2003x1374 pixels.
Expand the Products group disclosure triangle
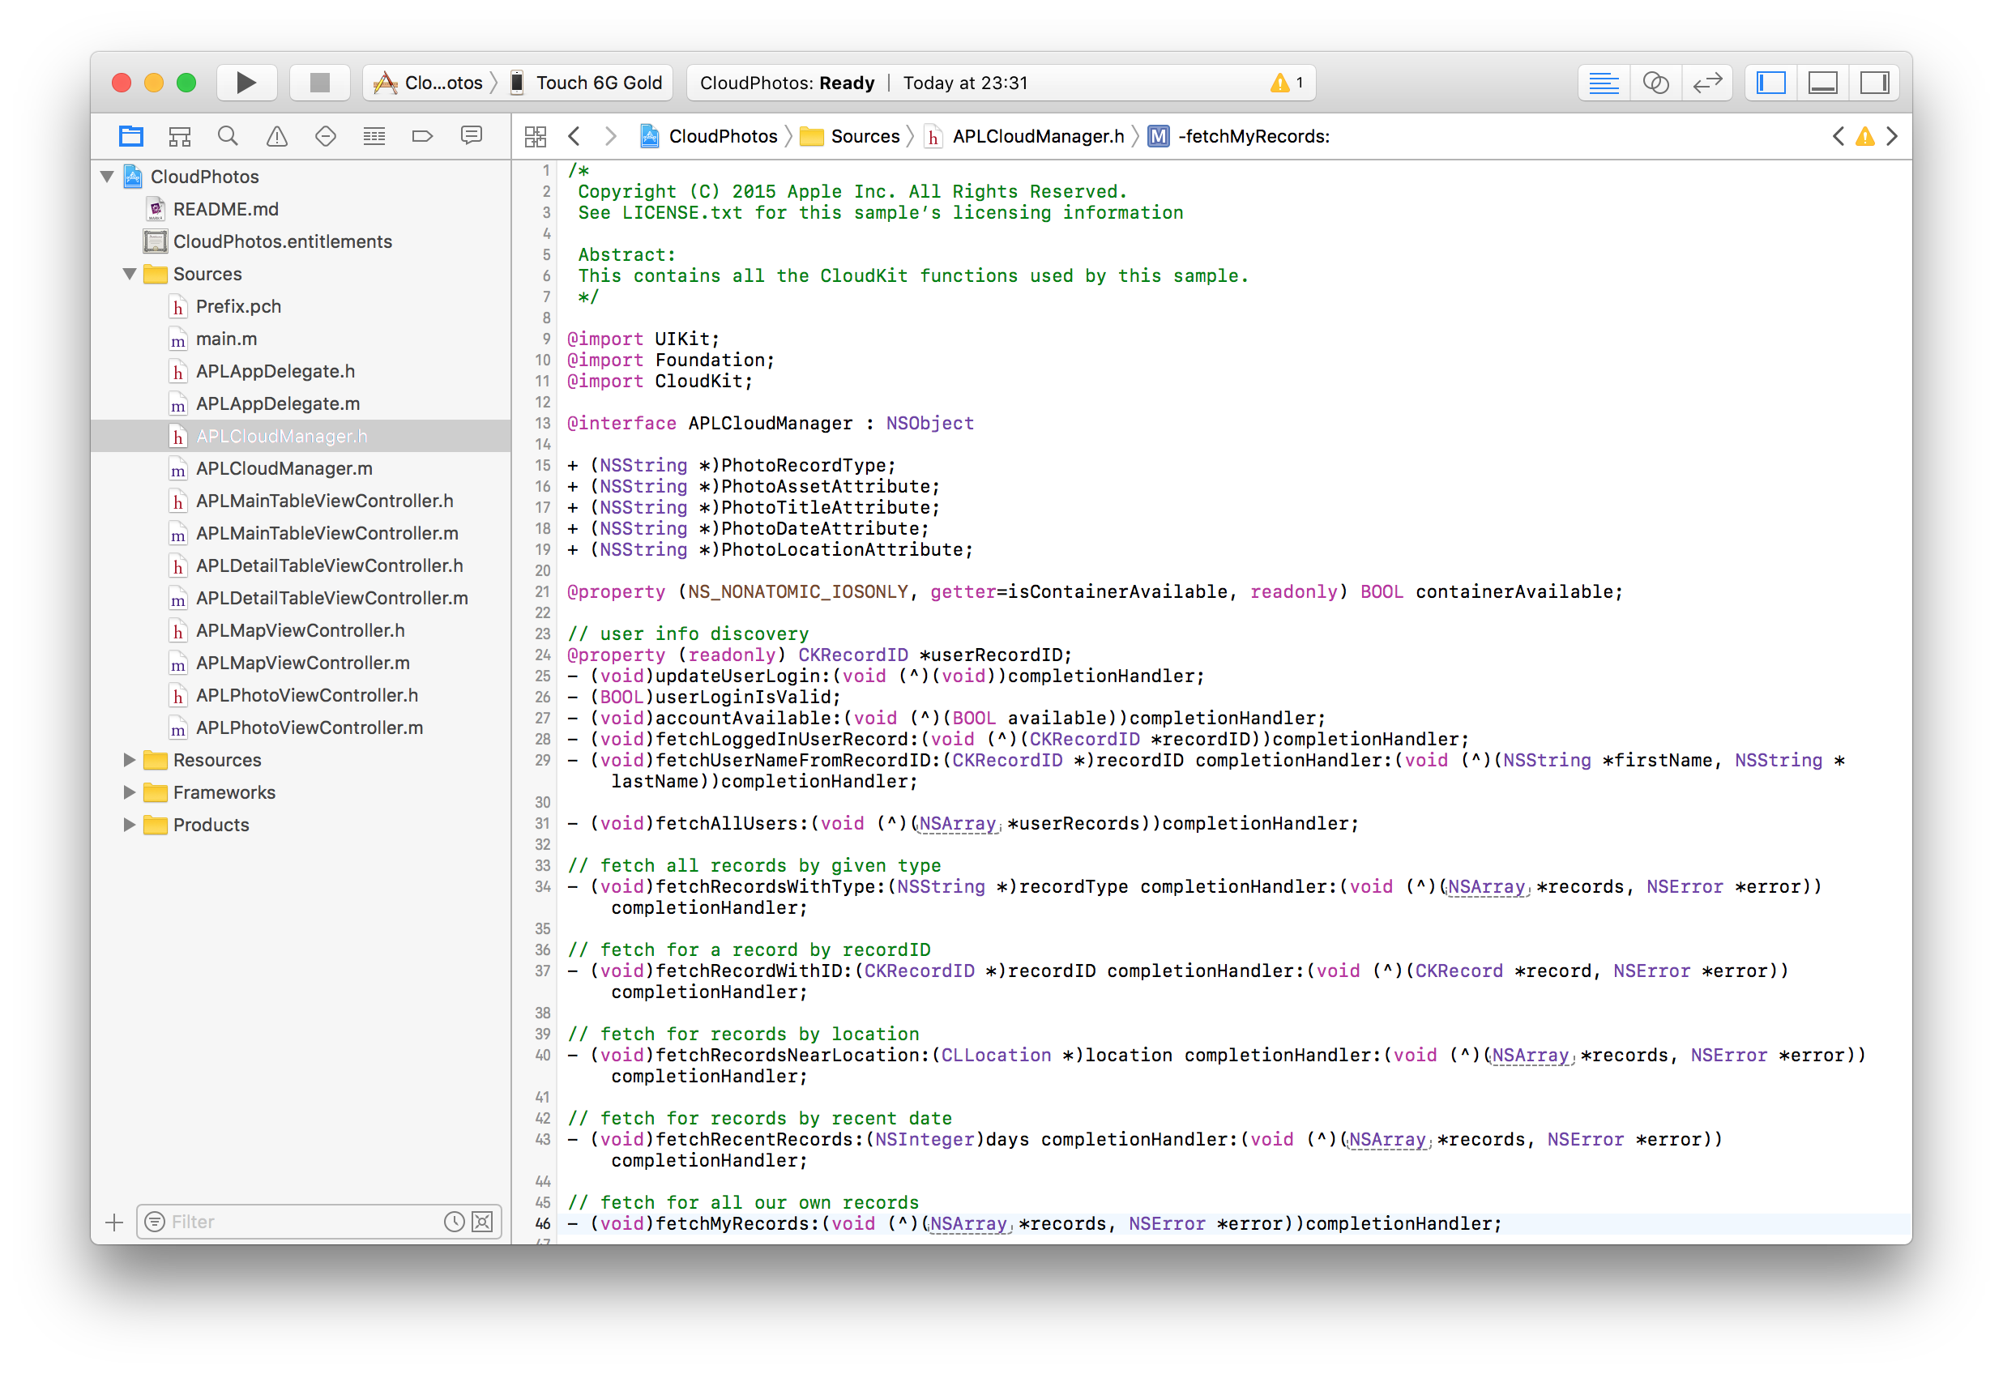click(x=130, y=825)
